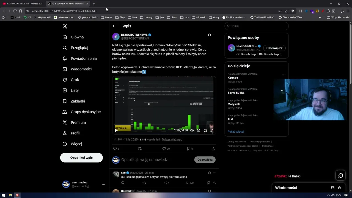Click the Zakładki bookmark icon in sidebar
The height and width of the screenshot is (198, 352).
click(65, 101)
